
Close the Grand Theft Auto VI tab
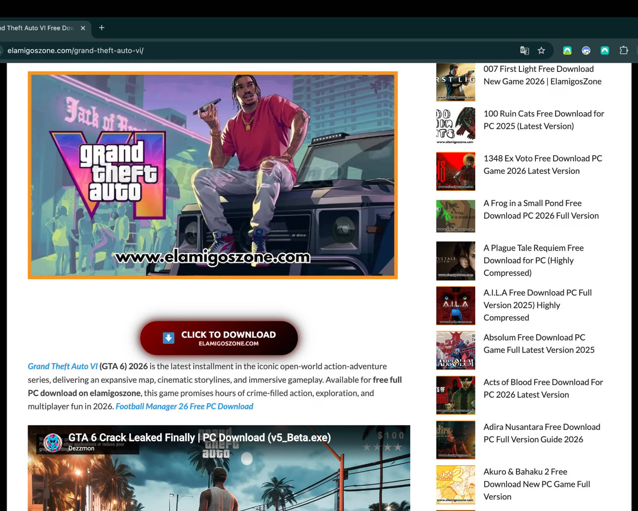click(83, 28)
